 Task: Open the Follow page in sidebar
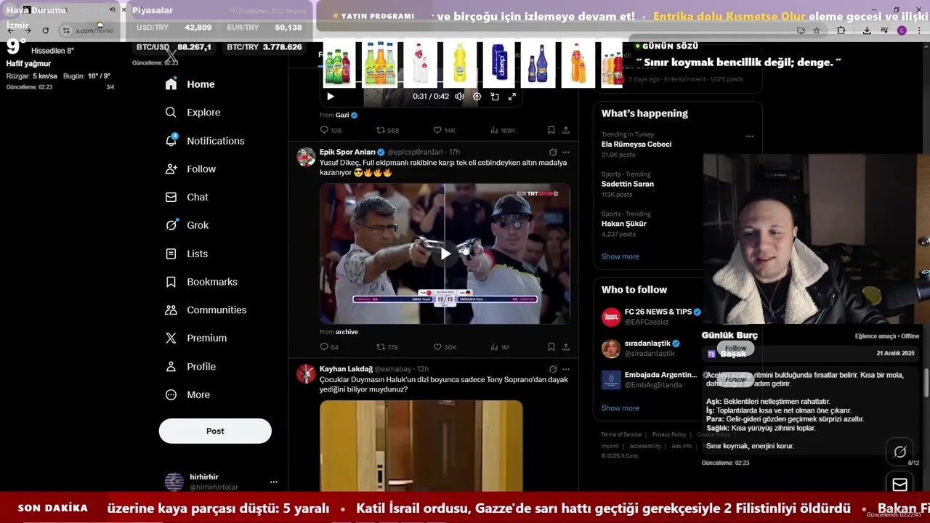click(190, 169)
